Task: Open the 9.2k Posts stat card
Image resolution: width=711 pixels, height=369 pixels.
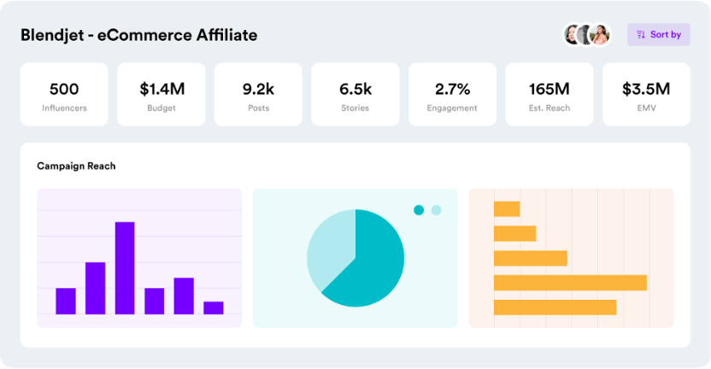Action: (258, 94)
